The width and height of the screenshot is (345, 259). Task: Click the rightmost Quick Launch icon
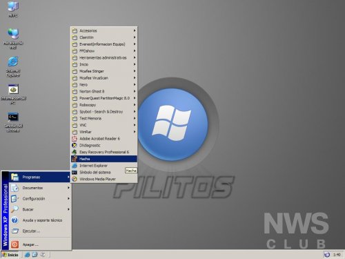point(43,255)
